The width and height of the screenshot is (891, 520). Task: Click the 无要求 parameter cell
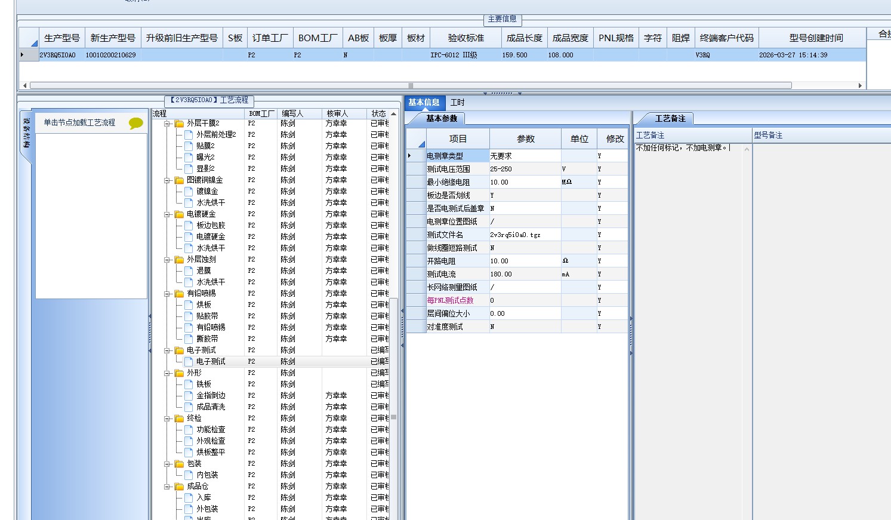[x=525, y=156]
